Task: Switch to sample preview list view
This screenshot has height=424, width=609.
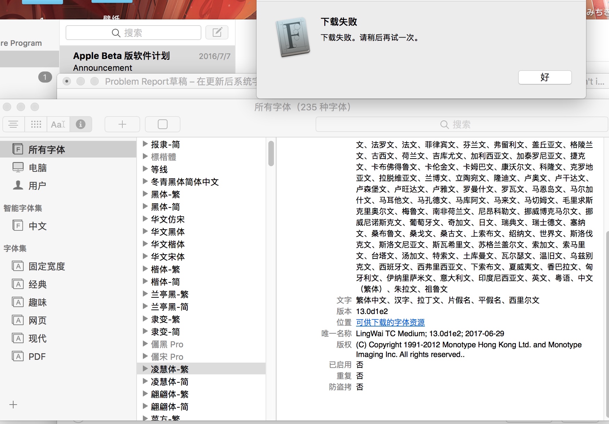Action: (x=14, y=124)
